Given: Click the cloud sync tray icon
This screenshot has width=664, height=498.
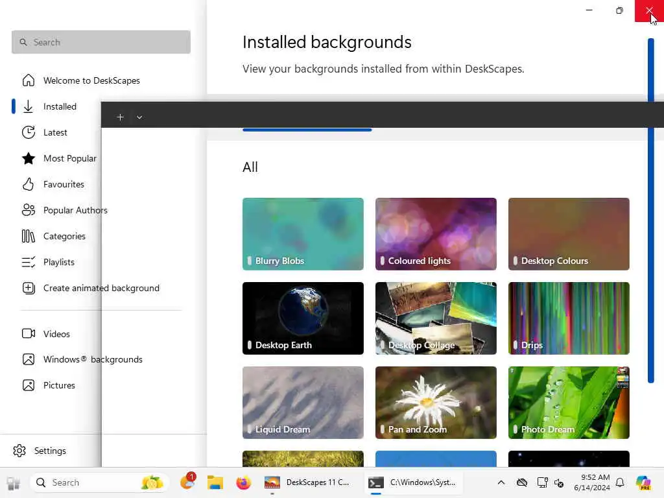Looking at the screenshot, I should click(522, 482).
